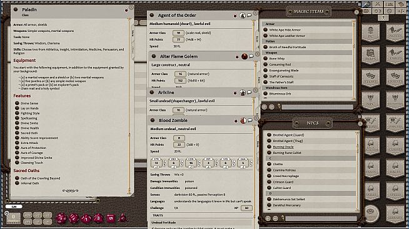Screen dimensions: 409x229
Task: Toggle the Arikiine sheet lock
Action: 235,93
